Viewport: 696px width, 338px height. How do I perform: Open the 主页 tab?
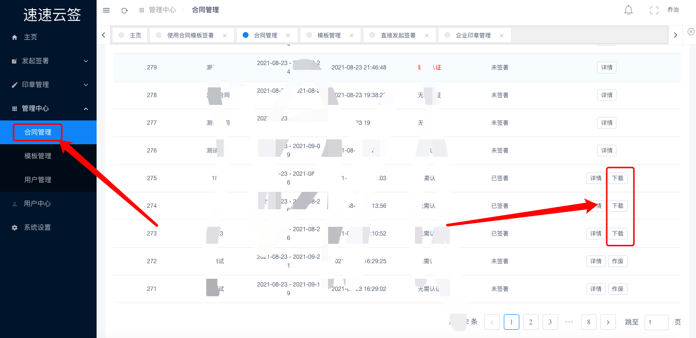click(x=130, y=35)
